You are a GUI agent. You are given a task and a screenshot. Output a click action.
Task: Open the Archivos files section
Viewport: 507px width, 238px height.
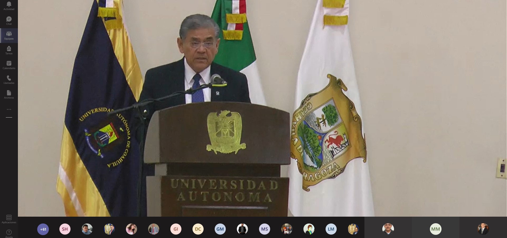pos(9,94)
